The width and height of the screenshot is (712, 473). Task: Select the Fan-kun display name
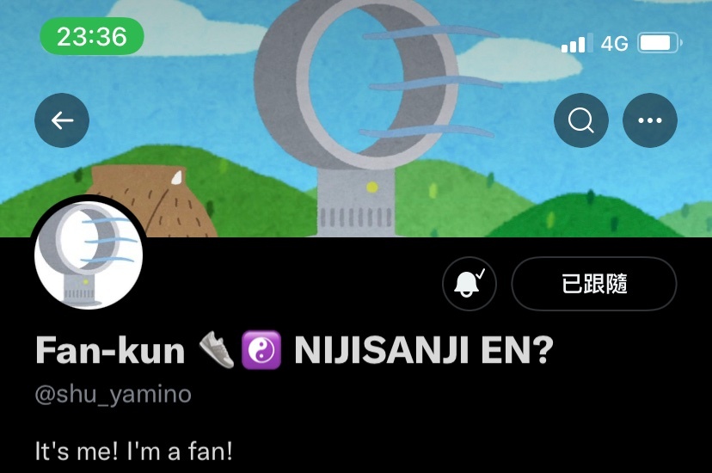pyautogui.click(x=110, y=350)
